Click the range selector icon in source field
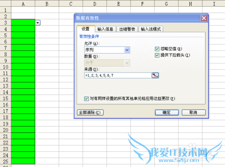The image size is (225, 167). tap(155, 75)
